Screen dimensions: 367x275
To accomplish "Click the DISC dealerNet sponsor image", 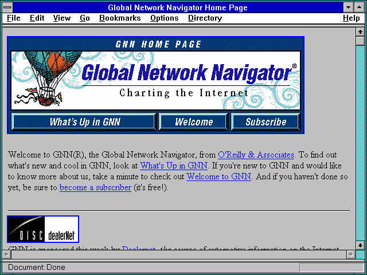I will point(43,229).
